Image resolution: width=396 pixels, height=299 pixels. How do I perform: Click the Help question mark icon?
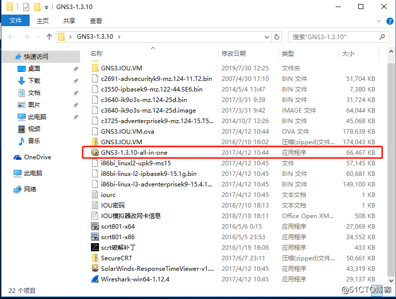[x=389, y=21]
